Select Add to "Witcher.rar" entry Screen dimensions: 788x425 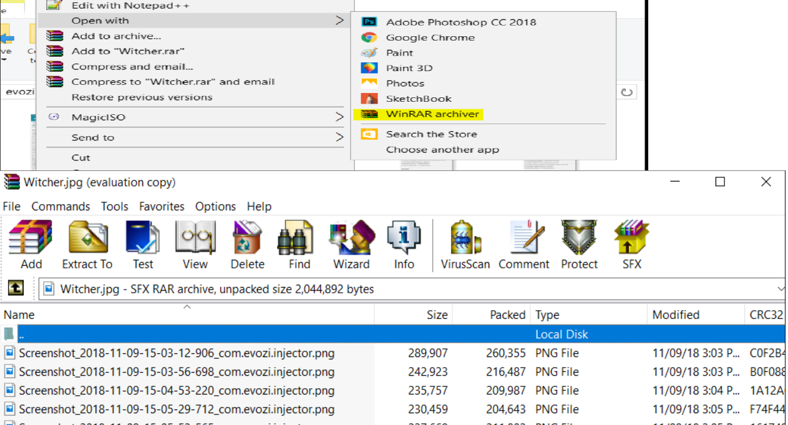(128, 51)
